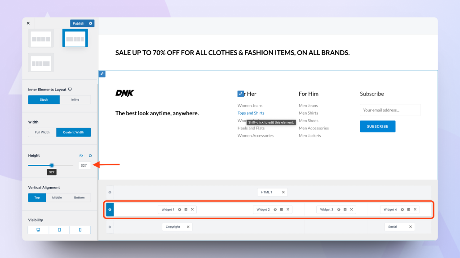460x258 pixels.
Task: Remove Widget 2
Action: (x=288, y=210)
